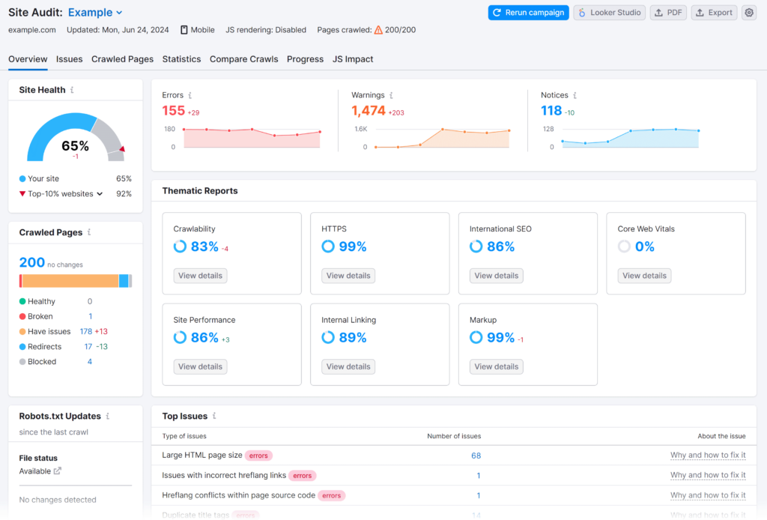Go to the Compare Crawls tab
The height and width of the screenshot is (520, 767).
(243, 59)
